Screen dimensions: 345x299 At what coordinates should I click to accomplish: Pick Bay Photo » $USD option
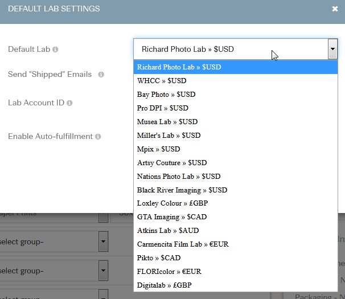pos(236,95)
